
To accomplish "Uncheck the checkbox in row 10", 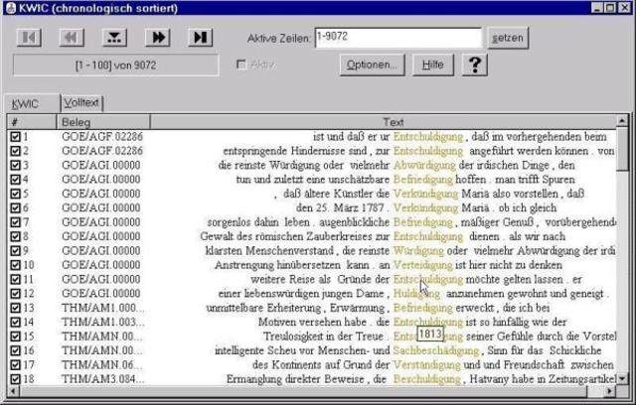I will coord(15,265).
